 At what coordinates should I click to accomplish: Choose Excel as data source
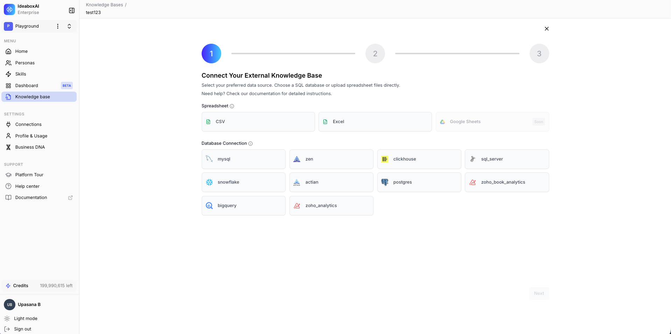click(x=375, y=122)
